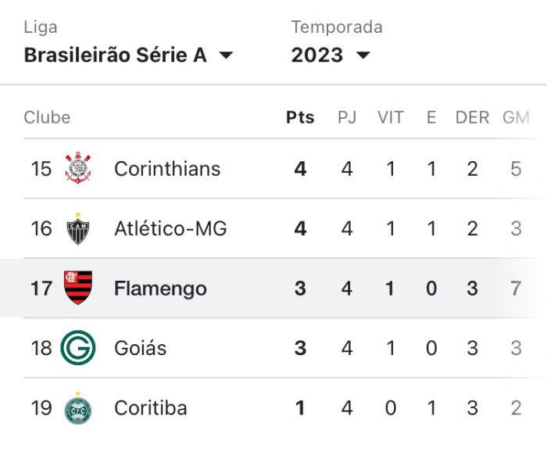Click the Coritiba club crest icon
Viewport: 547px width, 452px height.
coord(78,407)
